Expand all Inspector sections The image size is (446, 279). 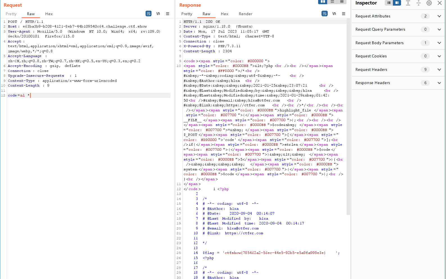pyautogui.click(x=408, y=3)
